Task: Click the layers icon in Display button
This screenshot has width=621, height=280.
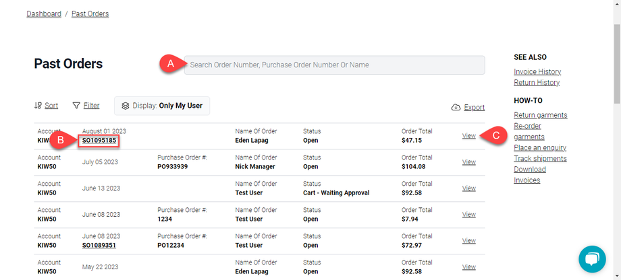Action: pyautogui.click(x=126, y=106)
